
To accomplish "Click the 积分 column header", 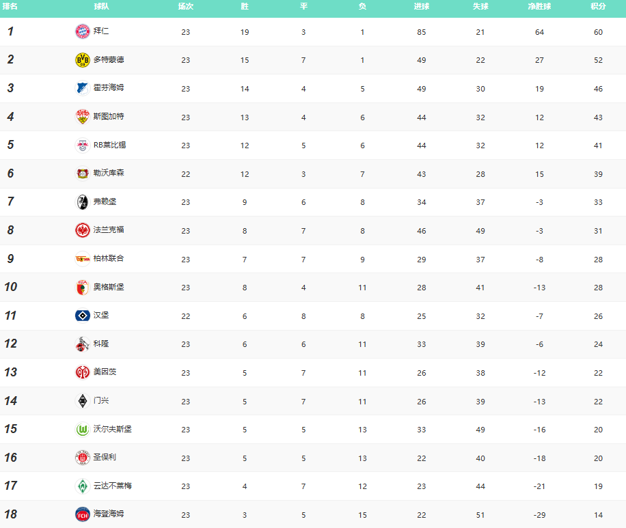I will pos(598,6).
